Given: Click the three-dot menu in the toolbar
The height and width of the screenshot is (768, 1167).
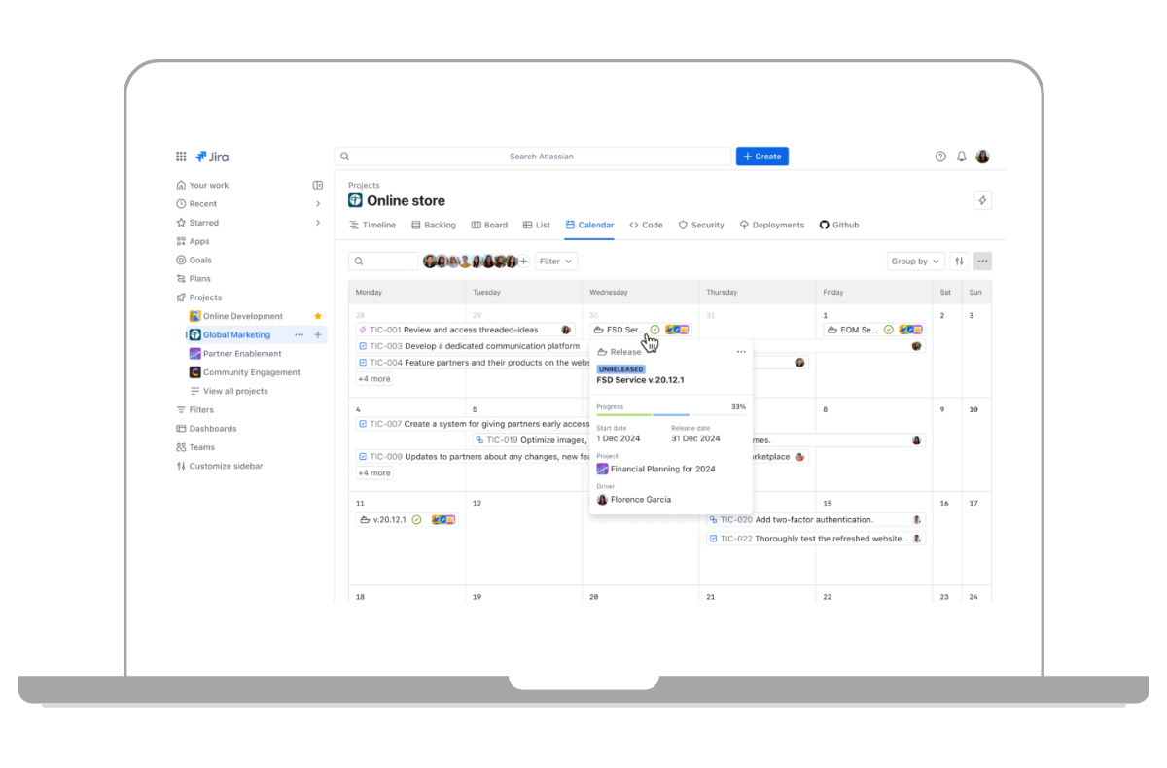Looking at the screenshot, I should (x=982, y=262).
